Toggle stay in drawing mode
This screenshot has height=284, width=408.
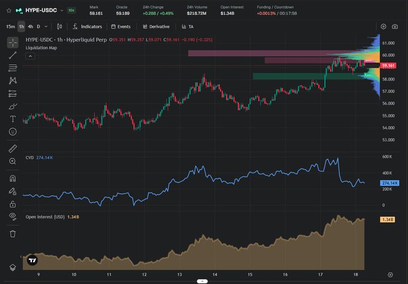[13, 192]
